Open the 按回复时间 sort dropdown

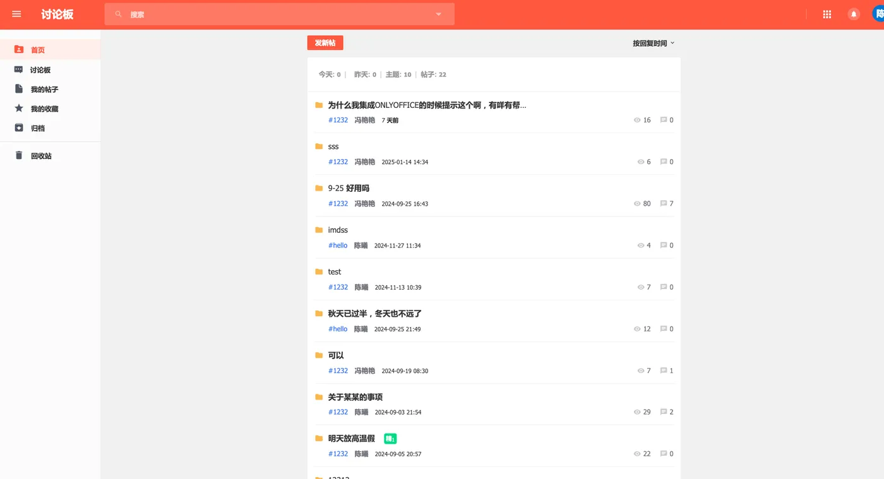click(x=654, y=43)
